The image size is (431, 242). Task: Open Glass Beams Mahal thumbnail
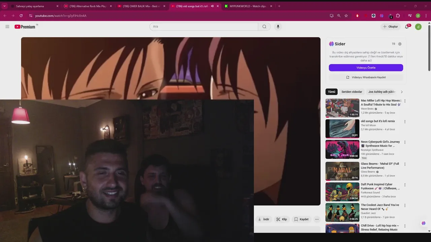342,171
